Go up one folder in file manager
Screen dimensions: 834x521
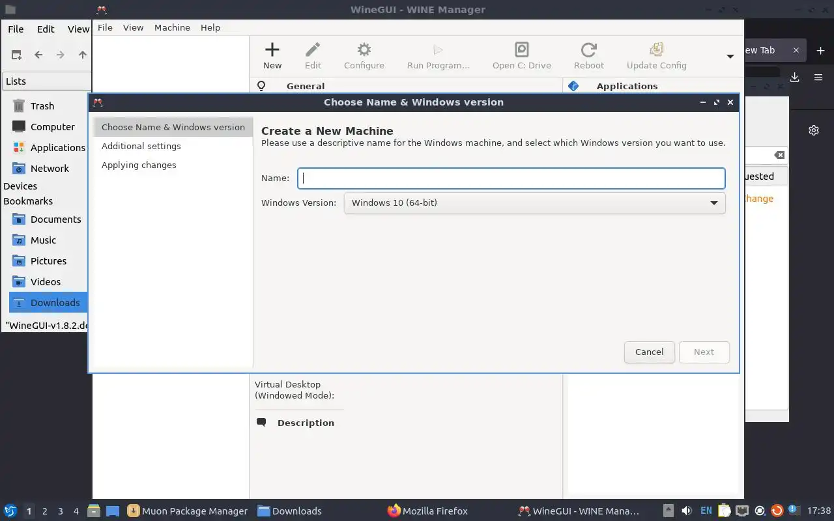(82, 55)
